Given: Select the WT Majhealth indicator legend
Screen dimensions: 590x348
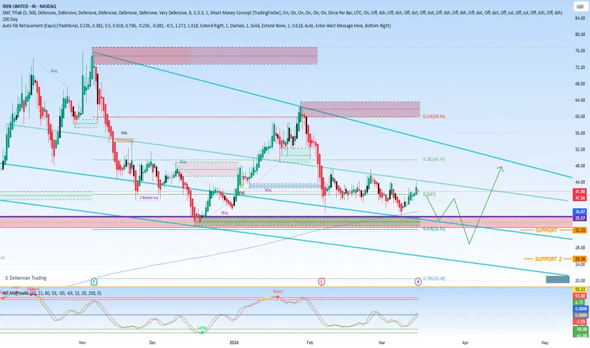Looking at the screenshot, I should pos(52,293).
